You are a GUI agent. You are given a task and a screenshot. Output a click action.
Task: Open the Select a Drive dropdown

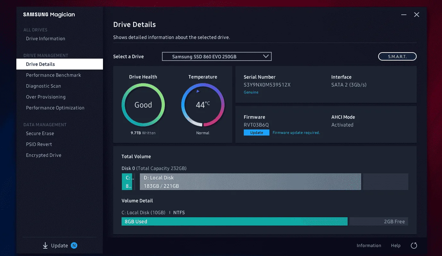[x=217, y=56]
